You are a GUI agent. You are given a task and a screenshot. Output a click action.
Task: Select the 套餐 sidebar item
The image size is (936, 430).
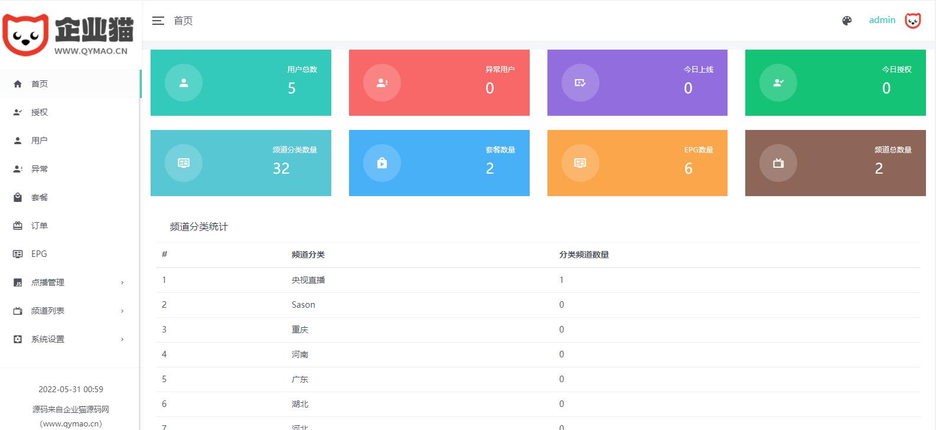pos(40,197)
